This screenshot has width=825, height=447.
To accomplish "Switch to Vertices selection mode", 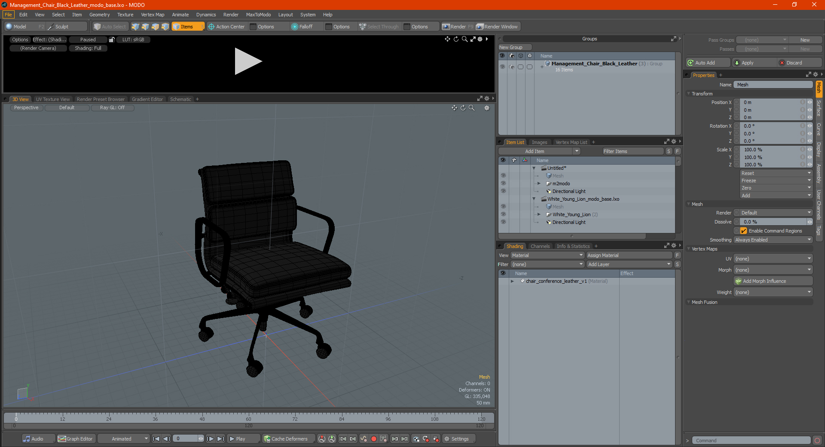I will point(135,27).
